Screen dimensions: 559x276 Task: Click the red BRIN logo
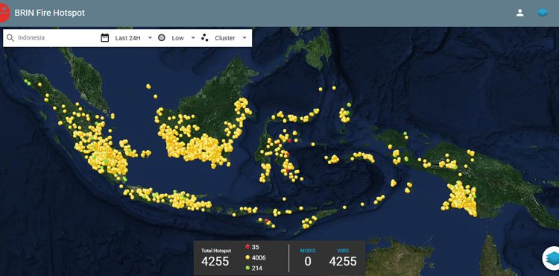click(x=4, y=13)
